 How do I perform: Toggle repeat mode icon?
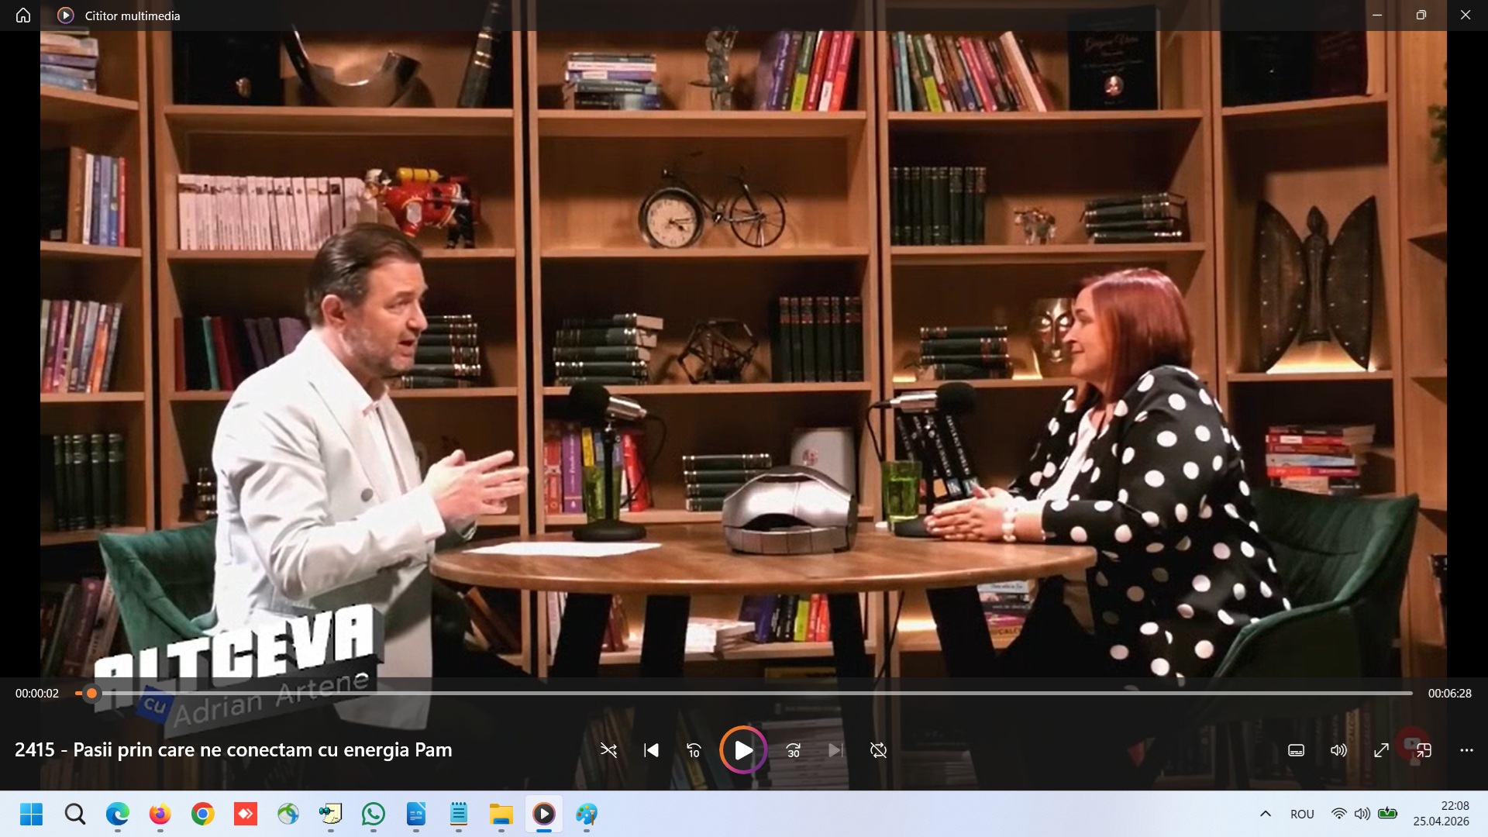878,750
